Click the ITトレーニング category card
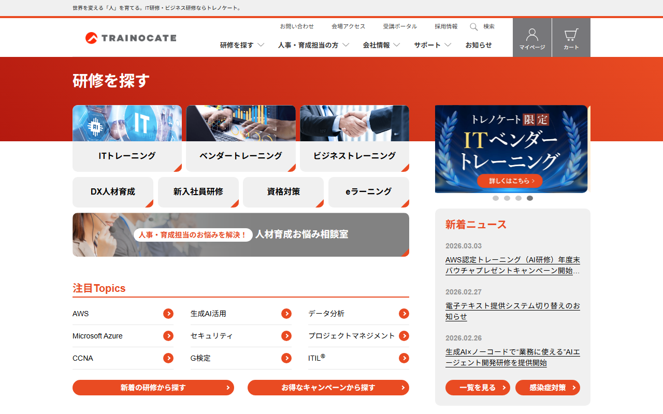Screen dimensions: 663x414 (x=127, y=138)
